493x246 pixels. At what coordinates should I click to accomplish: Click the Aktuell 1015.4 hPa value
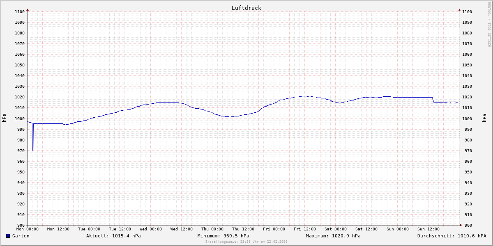(x=113, y=236)
